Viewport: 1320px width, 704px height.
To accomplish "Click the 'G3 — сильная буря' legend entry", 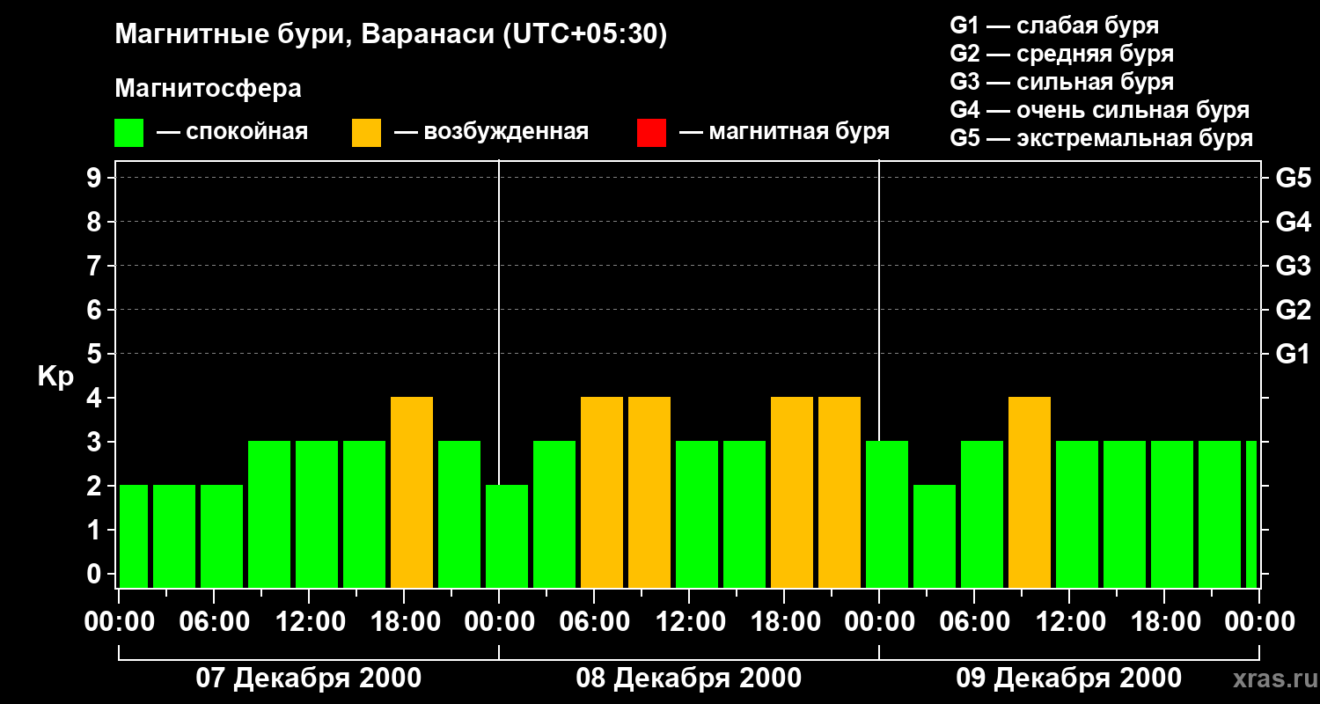I will point(1062,82).
